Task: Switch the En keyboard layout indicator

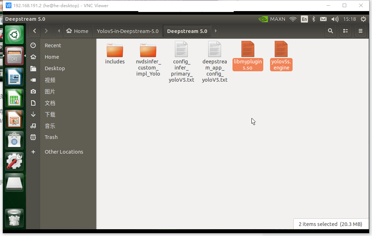Action: click(304, 19)
